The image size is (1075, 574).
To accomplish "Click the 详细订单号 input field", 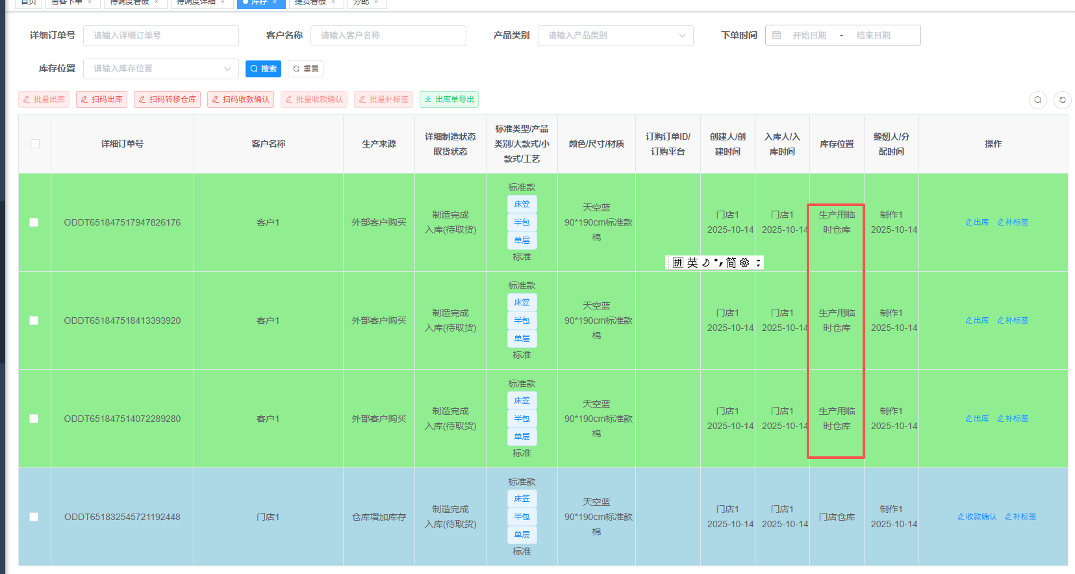I will 160,35.
